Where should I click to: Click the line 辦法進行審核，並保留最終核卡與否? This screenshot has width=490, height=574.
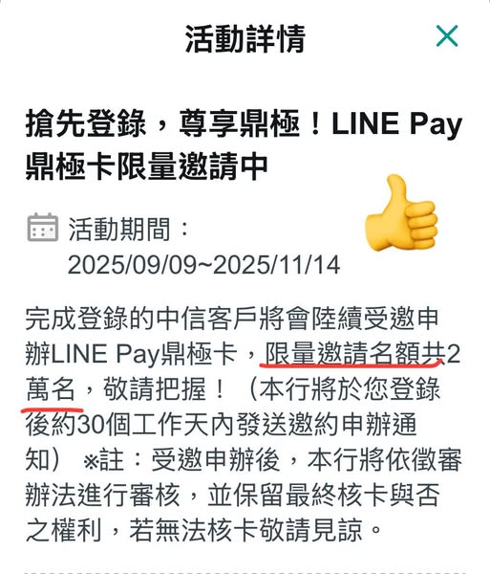click(232, 496)
